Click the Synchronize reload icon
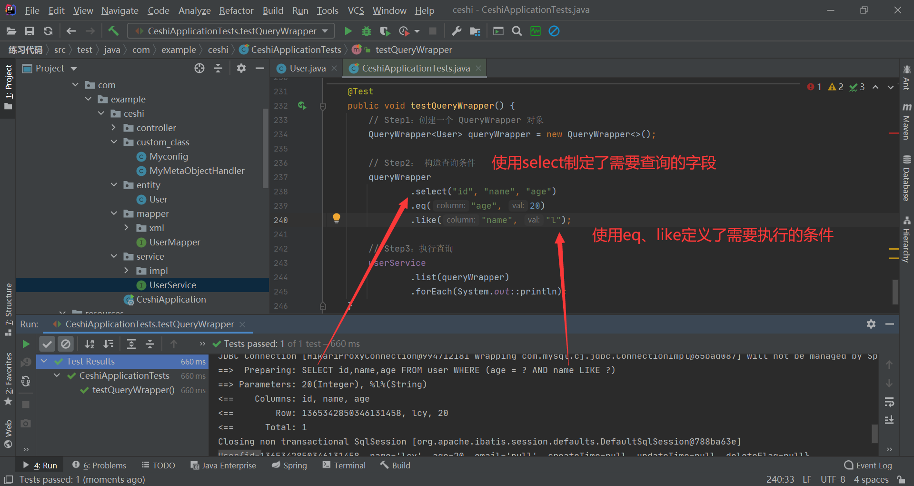914x486 pixels. pyautogui.click(x=48, y=31)
